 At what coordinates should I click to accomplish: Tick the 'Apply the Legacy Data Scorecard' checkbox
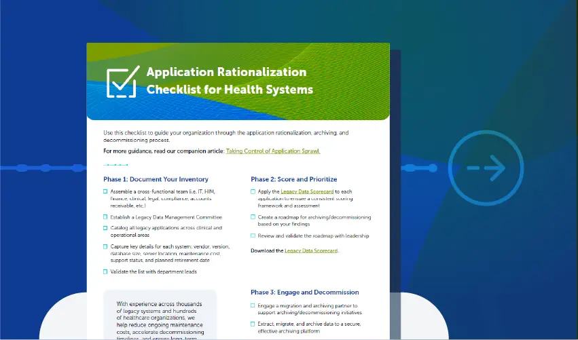click(x=253, y=191)
